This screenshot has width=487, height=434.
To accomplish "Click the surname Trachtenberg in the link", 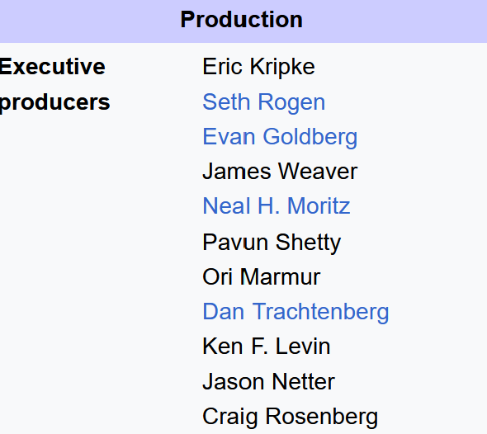I will 320,311.
